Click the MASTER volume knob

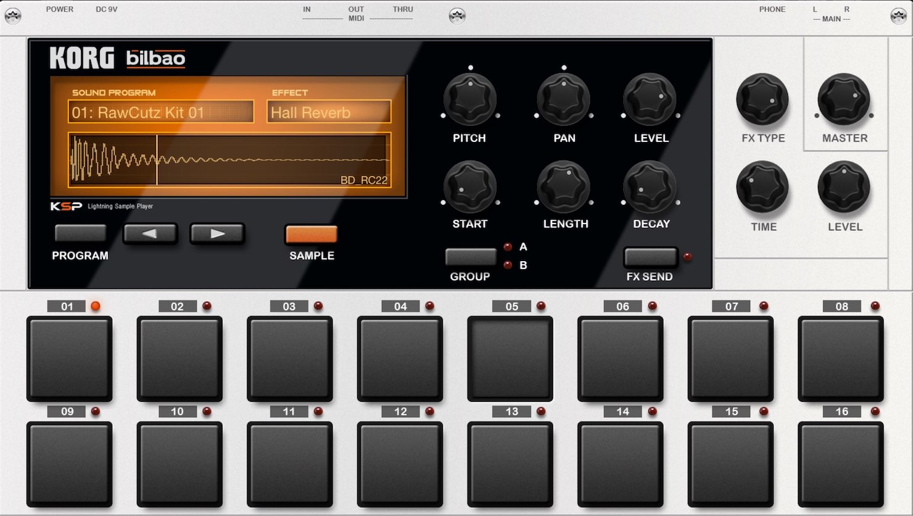[844, 100]
